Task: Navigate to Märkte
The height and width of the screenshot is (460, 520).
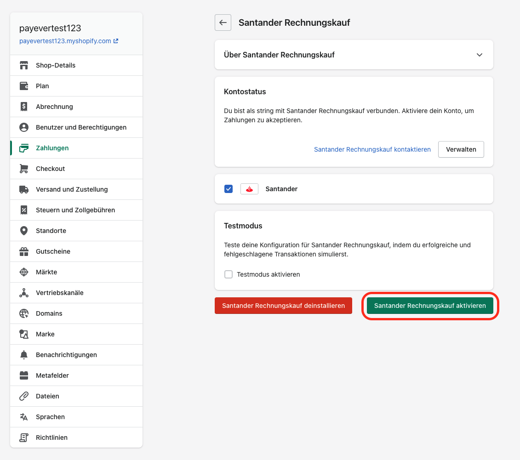Action: (76, 272)
